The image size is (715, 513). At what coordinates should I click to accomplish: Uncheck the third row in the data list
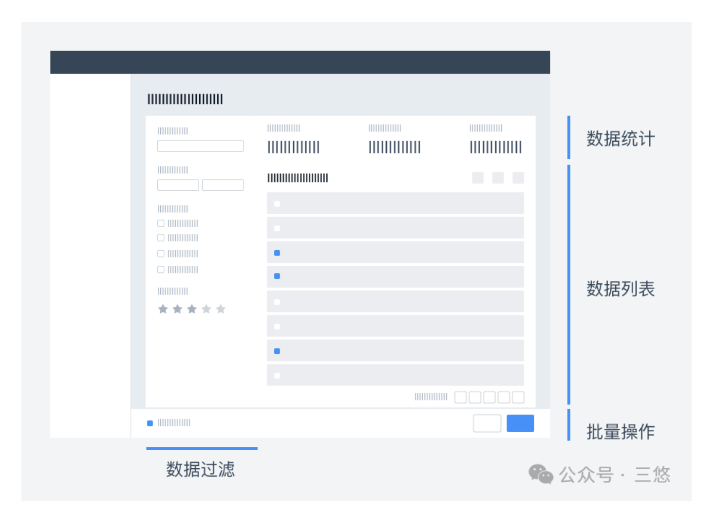(277, 253)
